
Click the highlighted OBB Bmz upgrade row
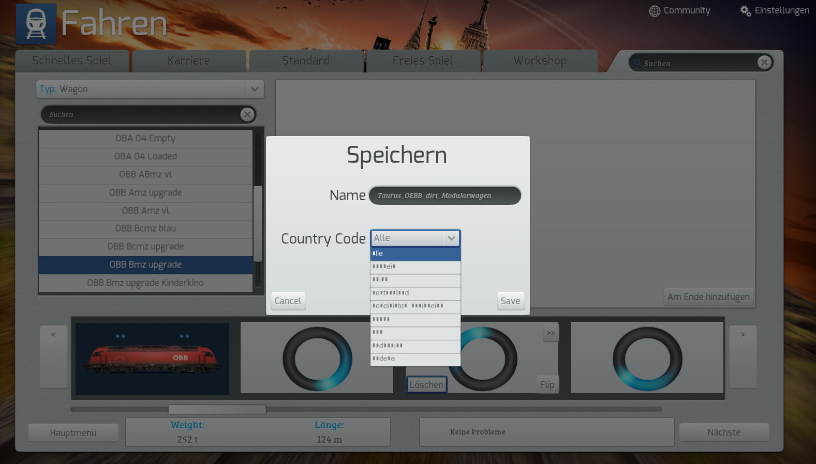click(x=145, y=264)
